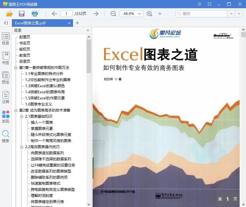Select 第2章 成为图表高手的技术准备
The width and height of the screenshot is (246, 207).
pyautogui.click(x=45, y=110)
